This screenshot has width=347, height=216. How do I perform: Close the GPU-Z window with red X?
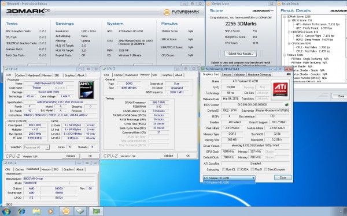point(289,69)
